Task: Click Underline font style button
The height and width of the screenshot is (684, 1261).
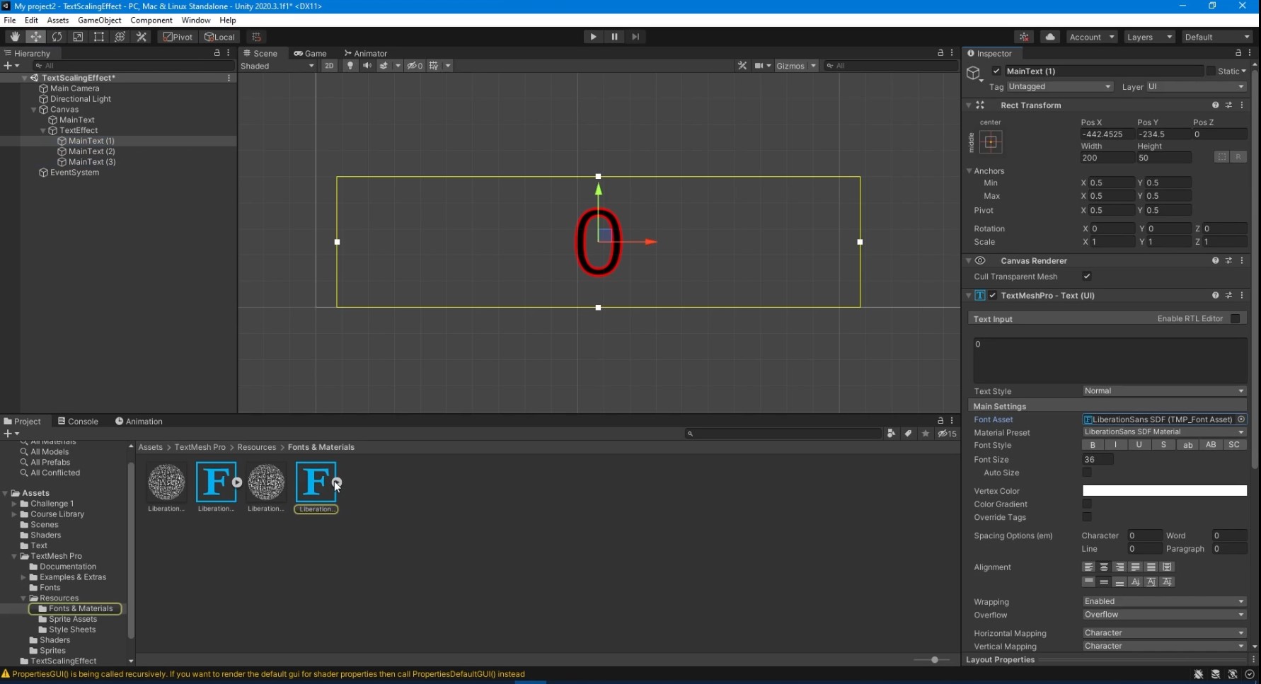Action: point(1139,445)
